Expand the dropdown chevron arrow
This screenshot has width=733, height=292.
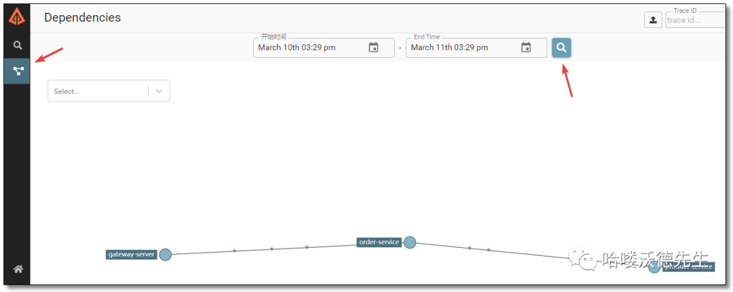pyautogui.click(x=159, y=91)
